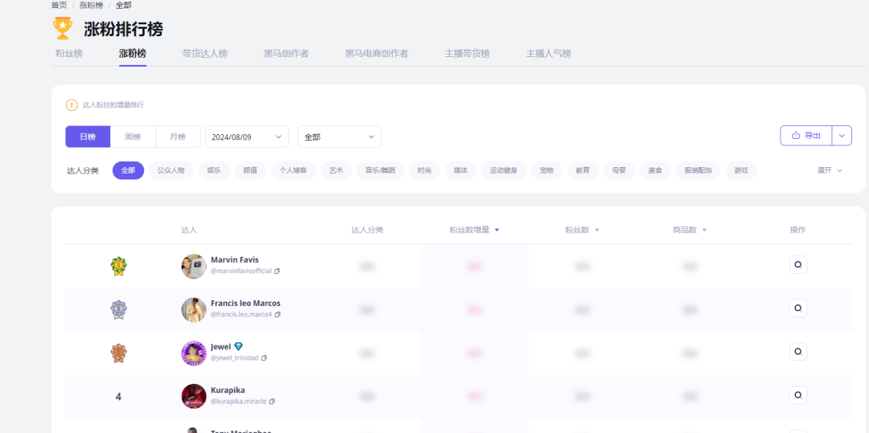This screenshot has height=433, width=869.
Task: Go to 涨粉榜 in breadcrumb
Action: click(91, 5)
